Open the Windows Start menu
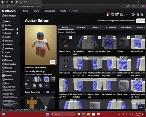Image resolution: width=146 pixels, height=117 pixels. click(x=48, y=114)
